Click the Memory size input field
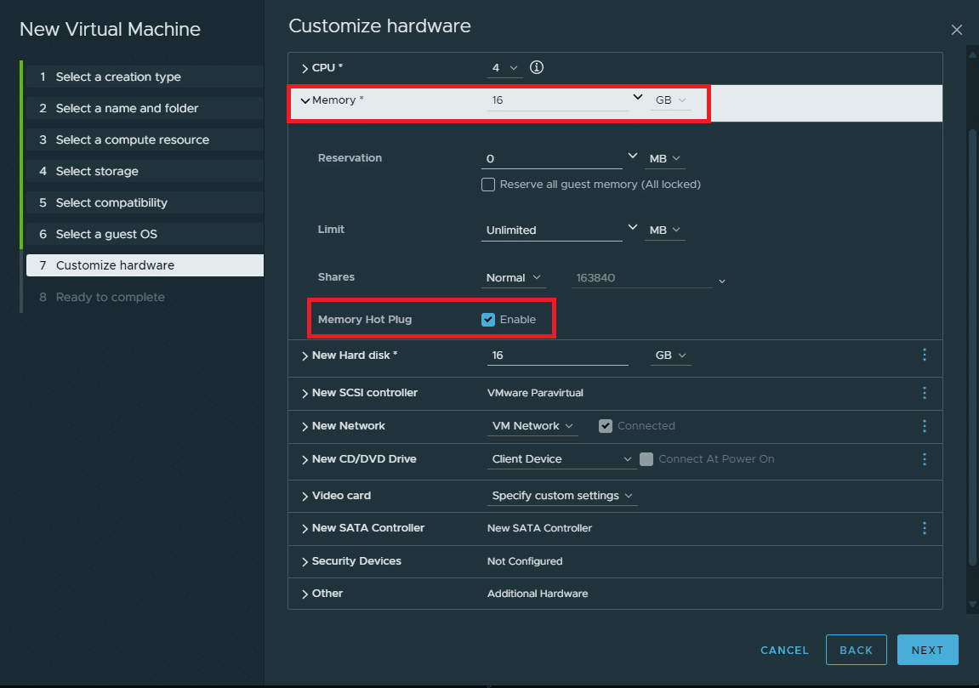The width and height of the screenshot is (979, 688). coord(558,100)
